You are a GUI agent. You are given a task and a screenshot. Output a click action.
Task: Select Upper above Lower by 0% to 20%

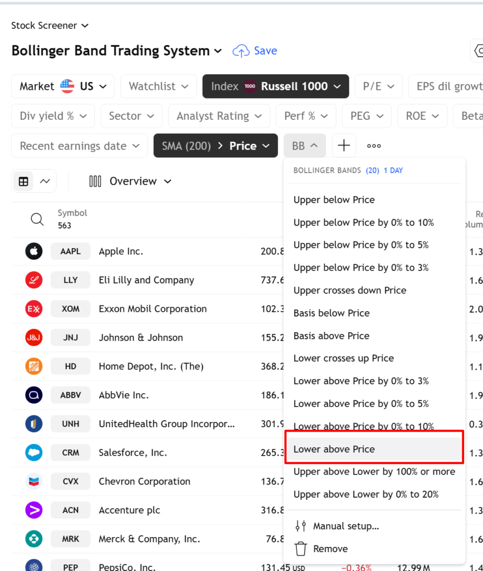click(374, 494)
